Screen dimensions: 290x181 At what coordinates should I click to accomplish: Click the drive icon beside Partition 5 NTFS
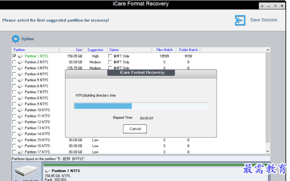20,80
